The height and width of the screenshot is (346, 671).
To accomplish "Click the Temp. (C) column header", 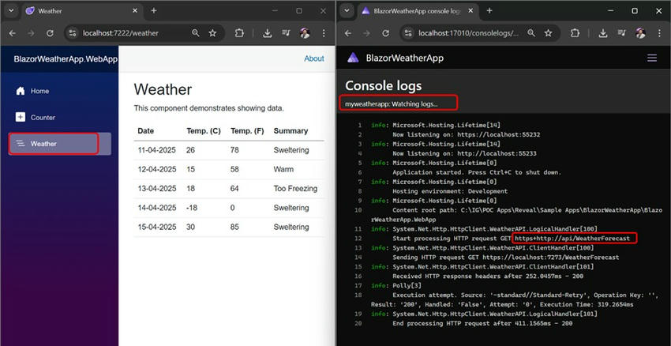I will click(x=204, y=131).
